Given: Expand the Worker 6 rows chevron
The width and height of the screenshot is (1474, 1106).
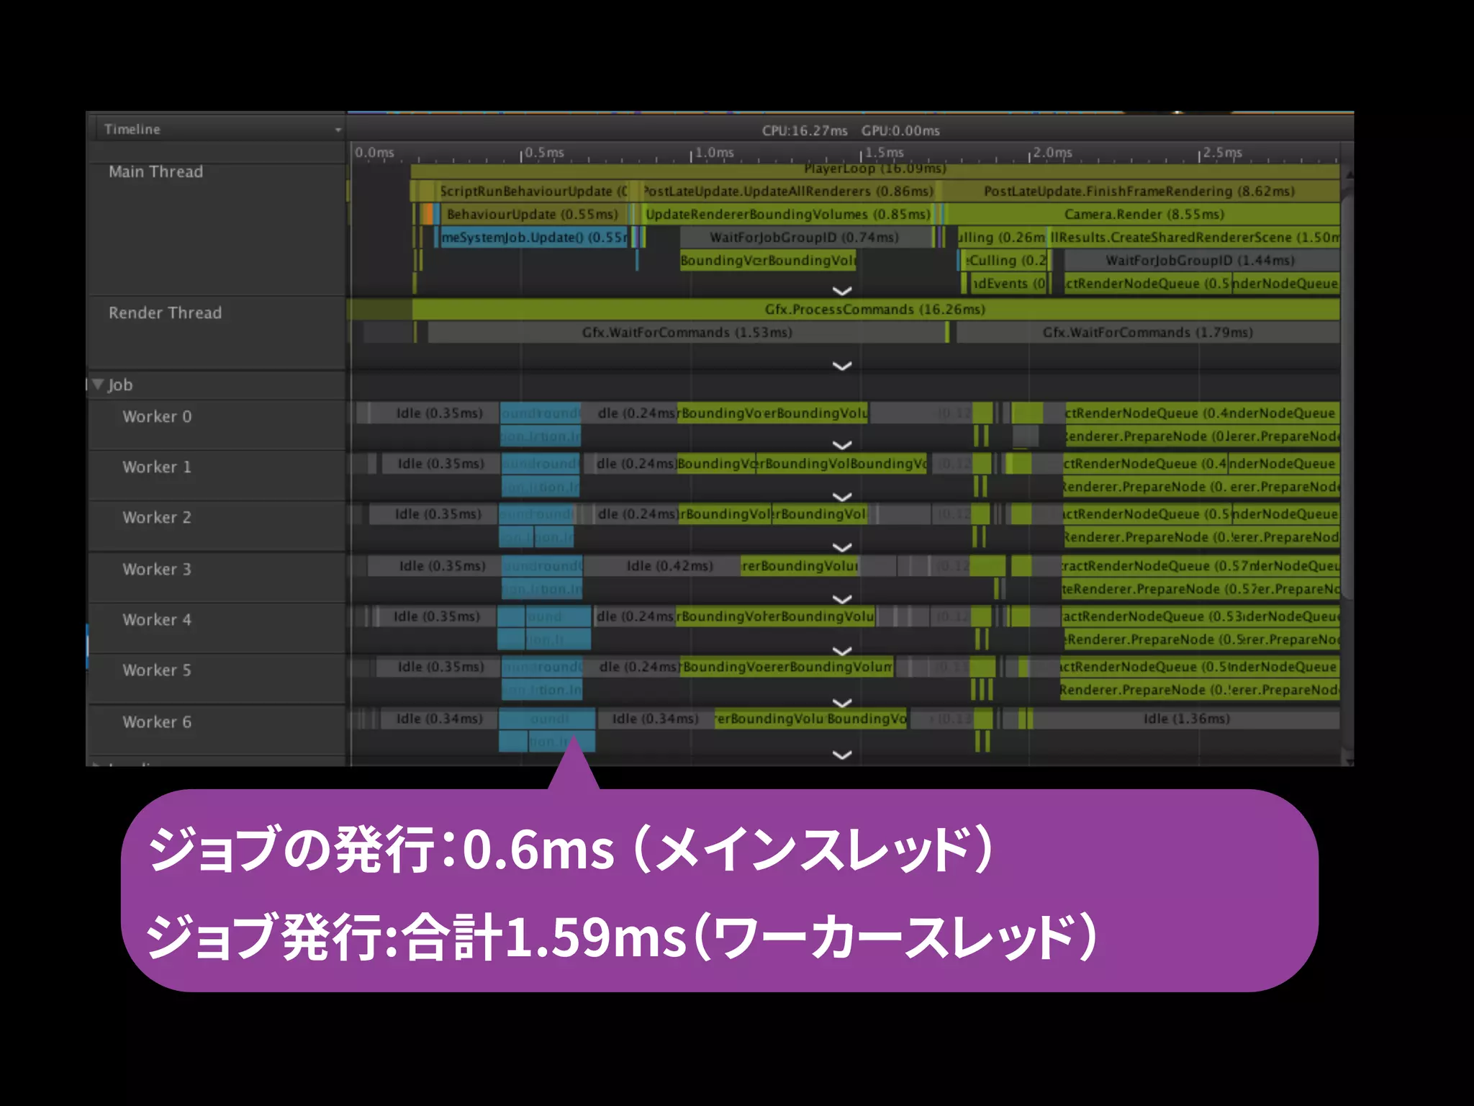Looking at the screenshot, I should pyautogui.click(x=842, y=755).
